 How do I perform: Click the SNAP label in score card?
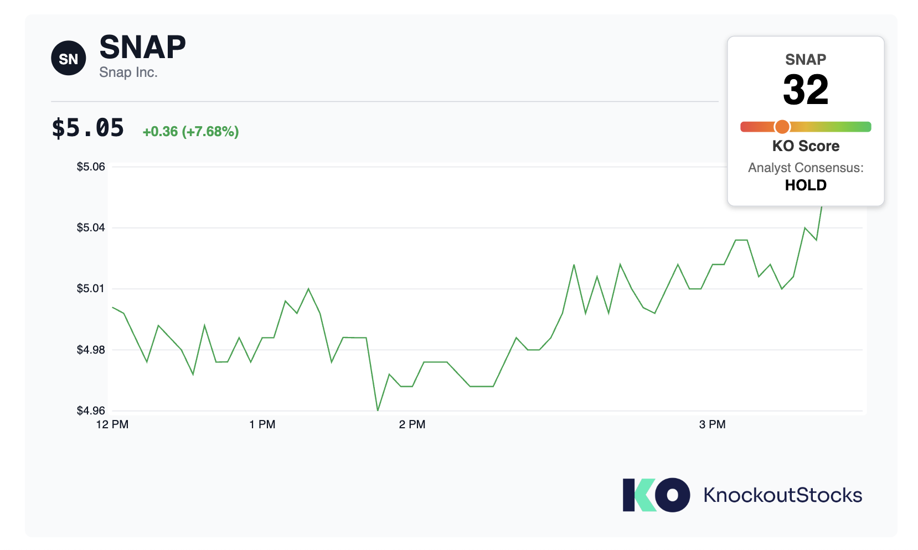tap(806, 59)
